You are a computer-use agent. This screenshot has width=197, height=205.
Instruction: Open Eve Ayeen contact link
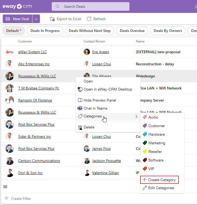101,52
